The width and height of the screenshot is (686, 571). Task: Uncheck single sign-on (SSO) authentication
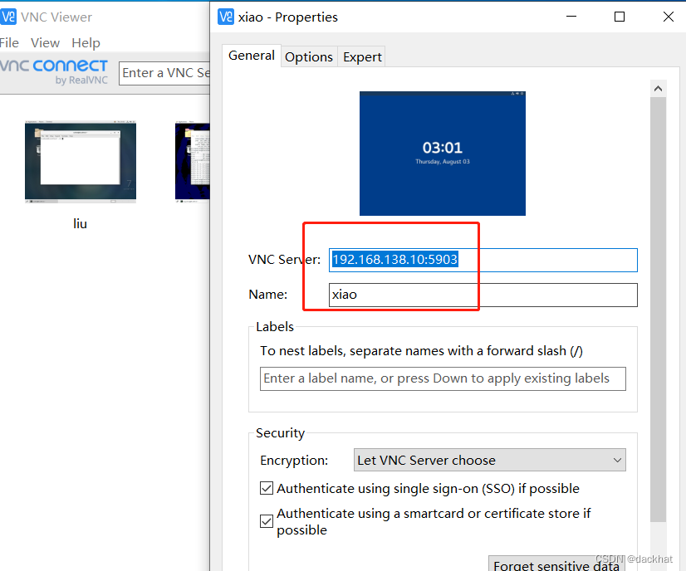click(x=266, y=488)
